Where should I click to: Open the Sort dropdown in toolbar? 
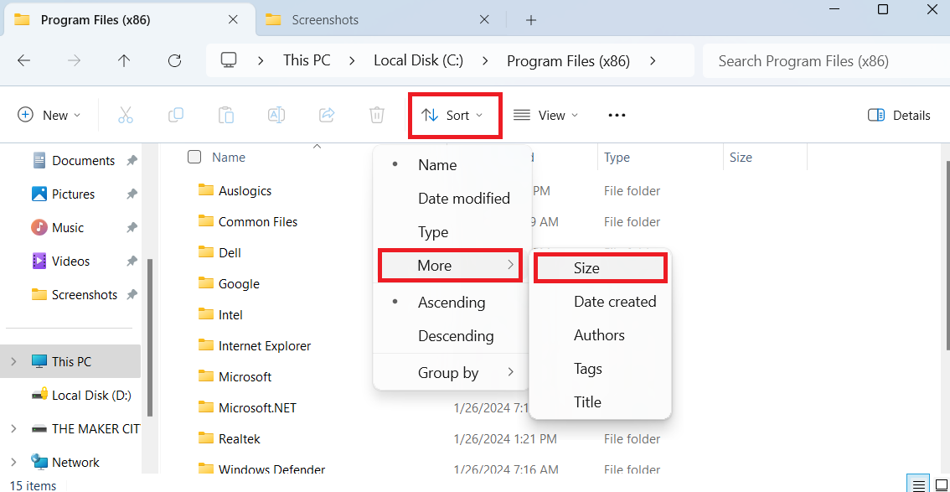454,115
